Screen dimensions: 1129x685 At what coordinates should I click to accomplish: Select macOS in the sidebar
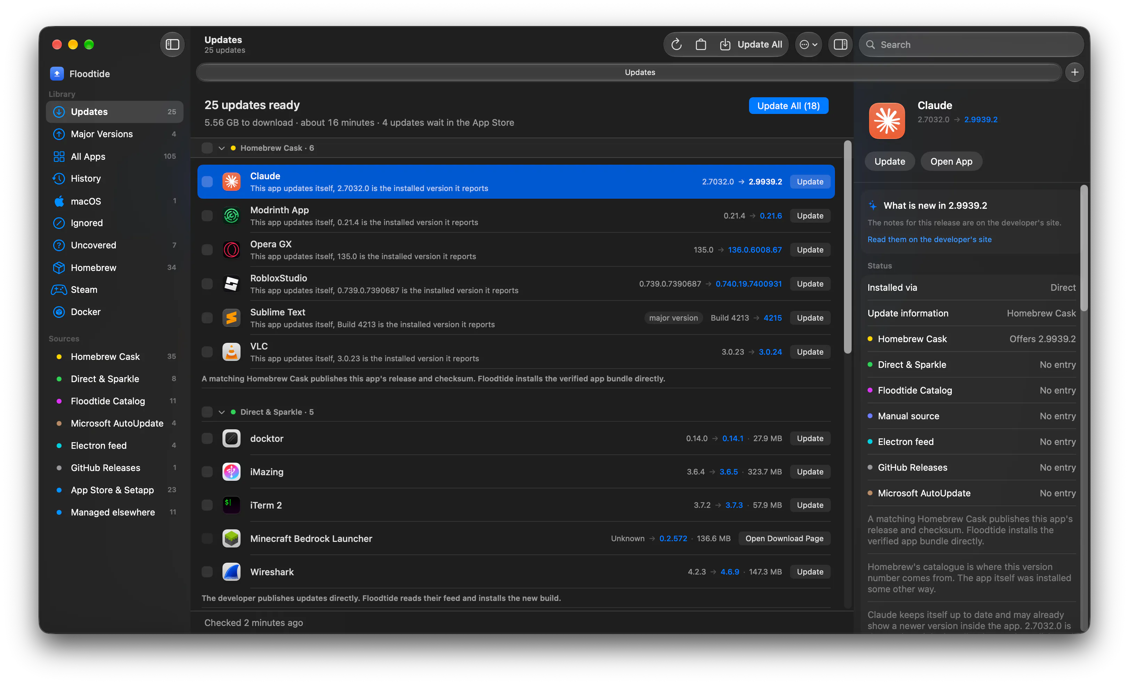[x=115, y=201]
